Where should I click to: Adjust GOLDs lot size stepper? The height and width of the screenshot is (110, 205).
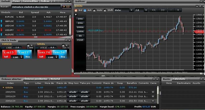[57, 57]
